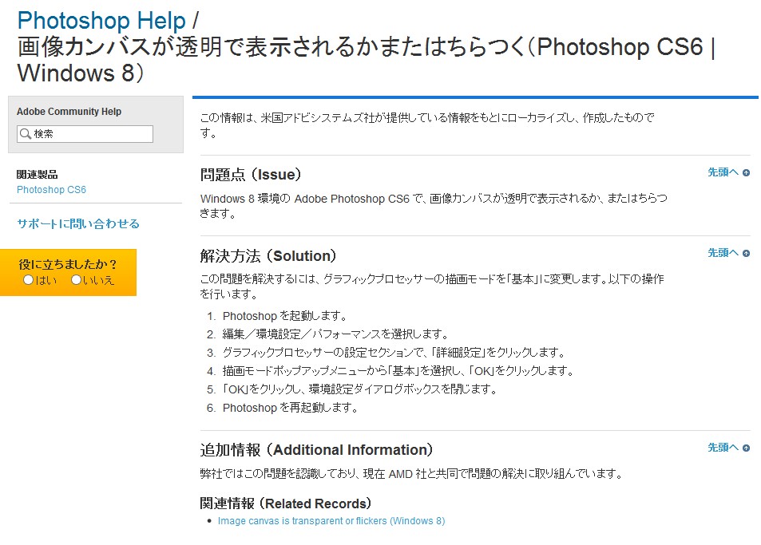Select the いいえ radio button

(76, 280)
